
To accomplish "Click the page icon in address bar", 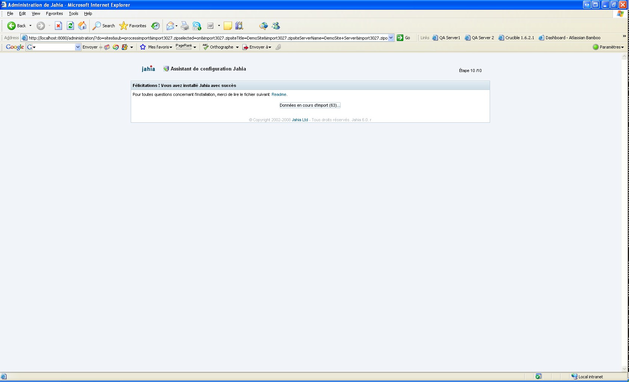I will point(25,38).
